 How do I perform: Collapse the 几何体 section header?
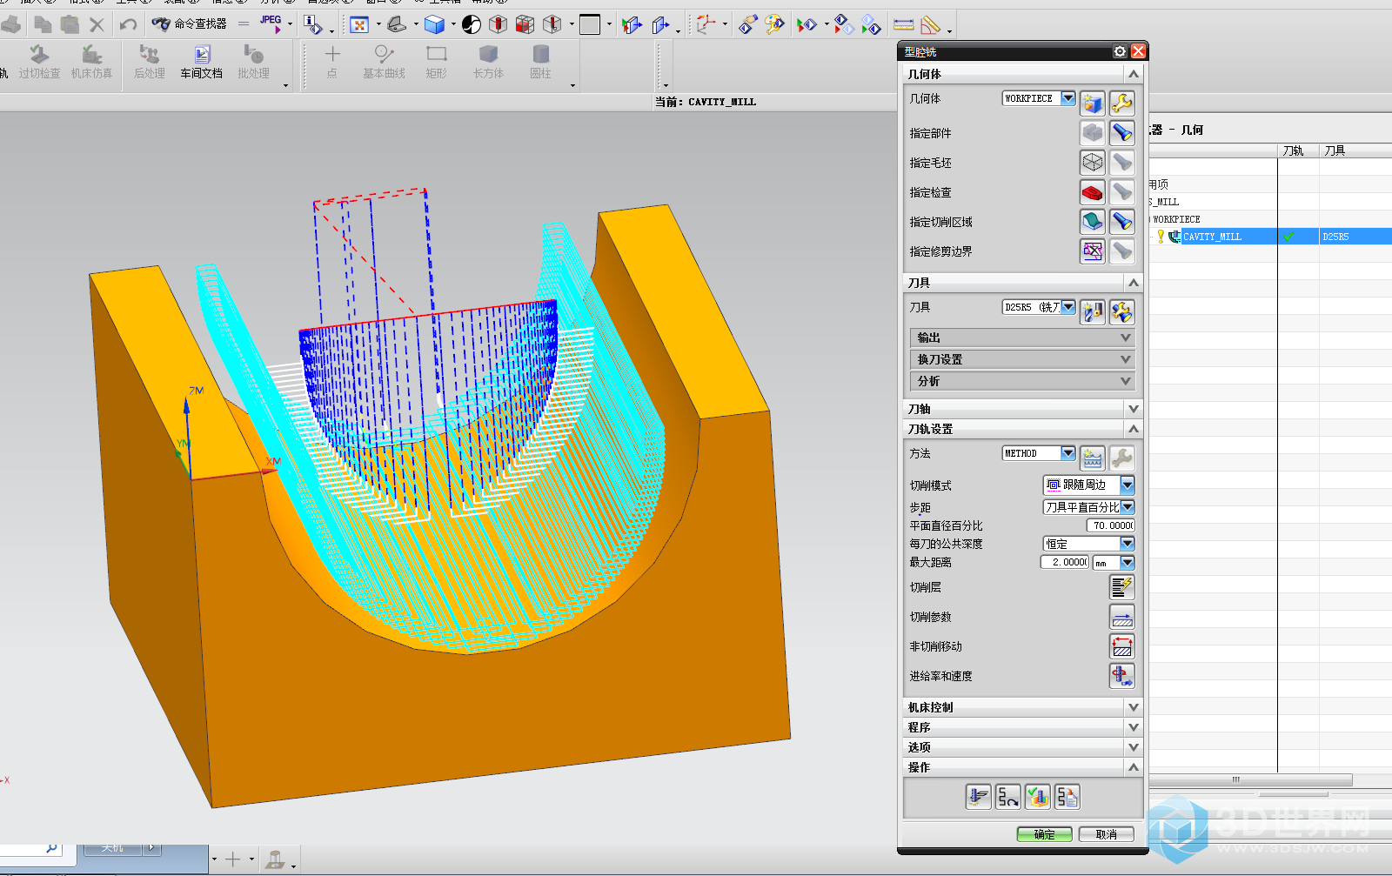pyautogui.click(x=1022, y=74)
